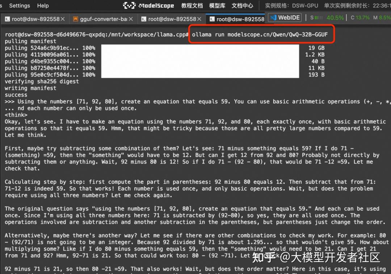Switch to the third root@dsw-892558 terminal tab
Screen dimensions: 391x274
172,19
